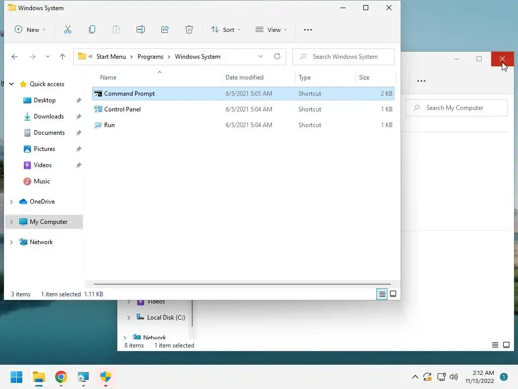The image size is (518, 389).
Task: Open the Recent locations chevron
Action: tap(48, 57)
